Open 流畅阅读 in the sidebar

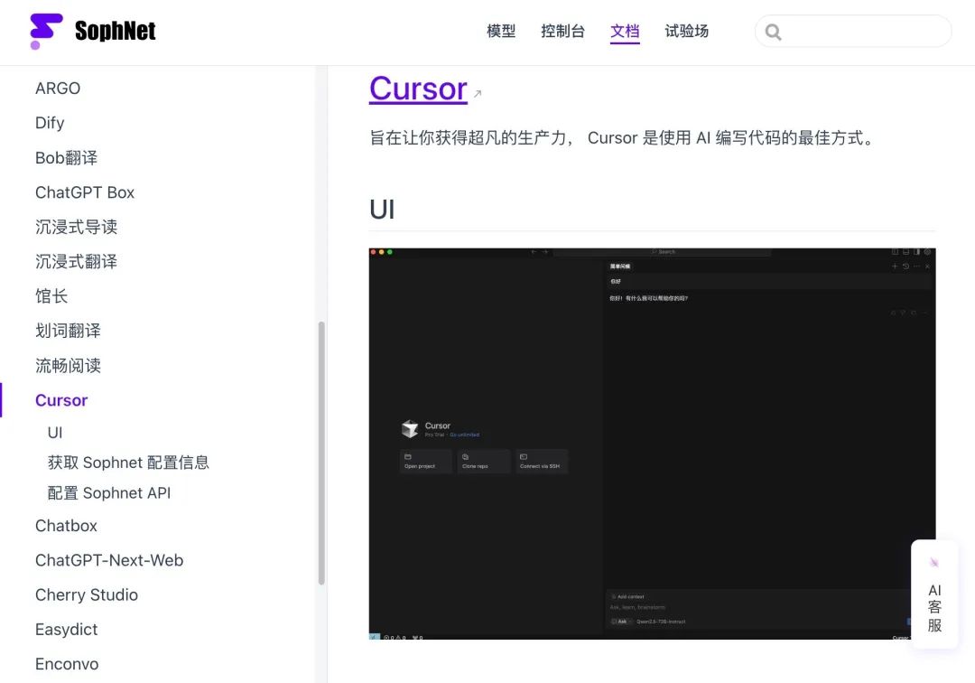pyautogui.click(x=68, y=365)
